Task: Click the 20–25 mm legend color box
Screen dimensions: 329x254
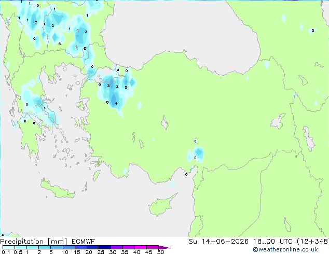Action: [x=92, y=247]
